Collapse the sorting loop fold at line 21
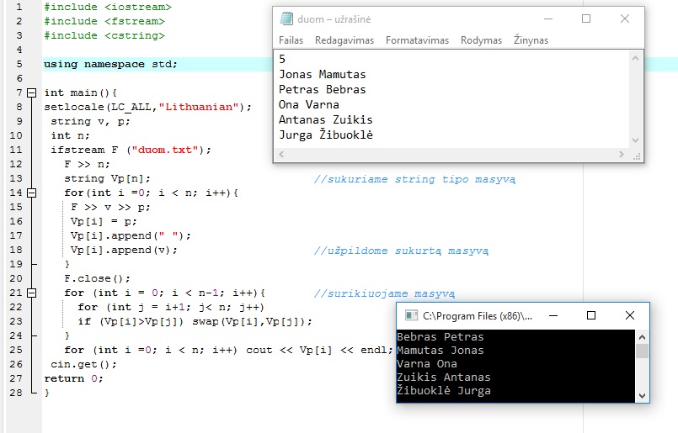This screenshot has width=678, height=433. pos(31,293)
